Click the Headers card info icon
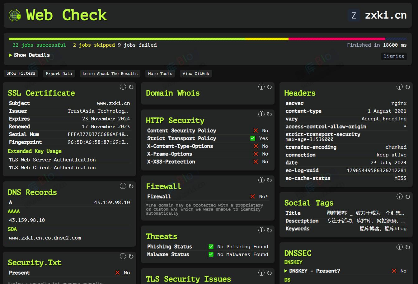The height and width of the screenshot is (284, 418). click(400, 87)
